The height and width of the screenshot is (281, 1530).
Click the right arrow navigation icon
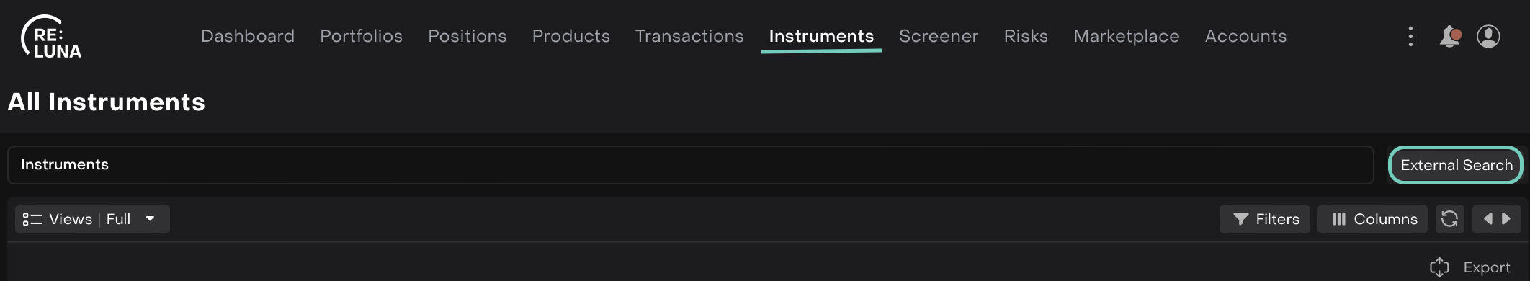1506,219
